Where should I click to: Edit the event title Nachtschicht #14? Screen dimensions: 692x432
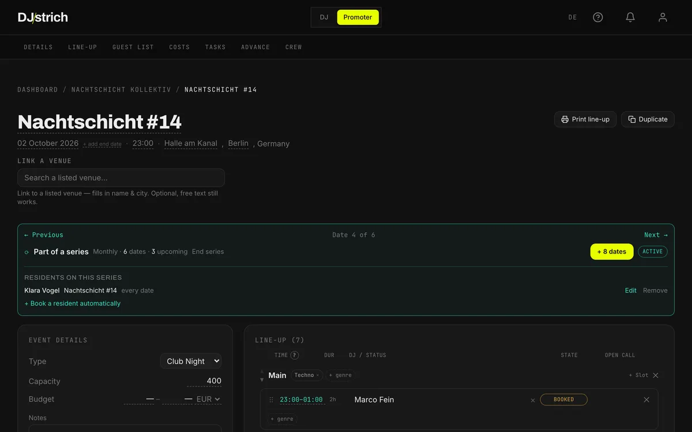tap(99, 122)
